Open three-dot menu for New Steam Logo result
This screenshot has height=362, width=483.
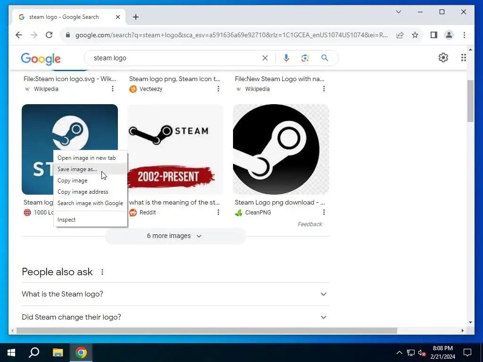[x=324, y=89]
